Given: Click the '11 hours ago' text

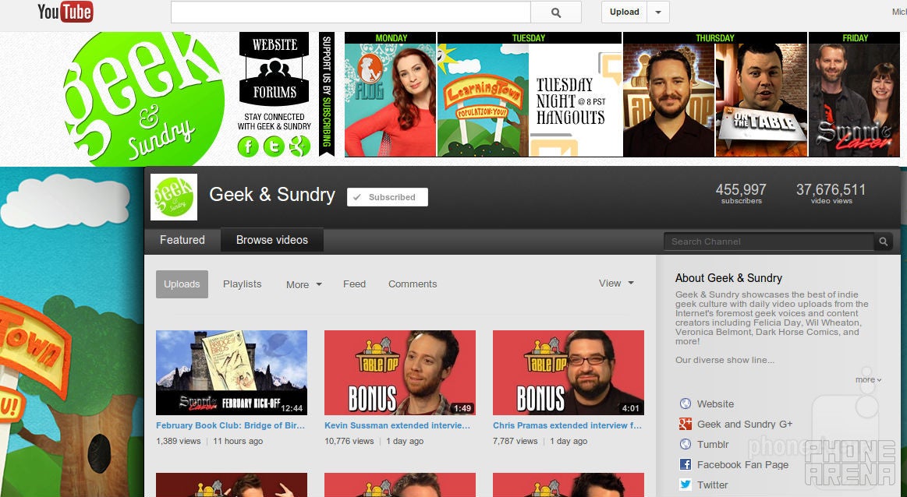Looking at the screenshot, I should 238,441.
